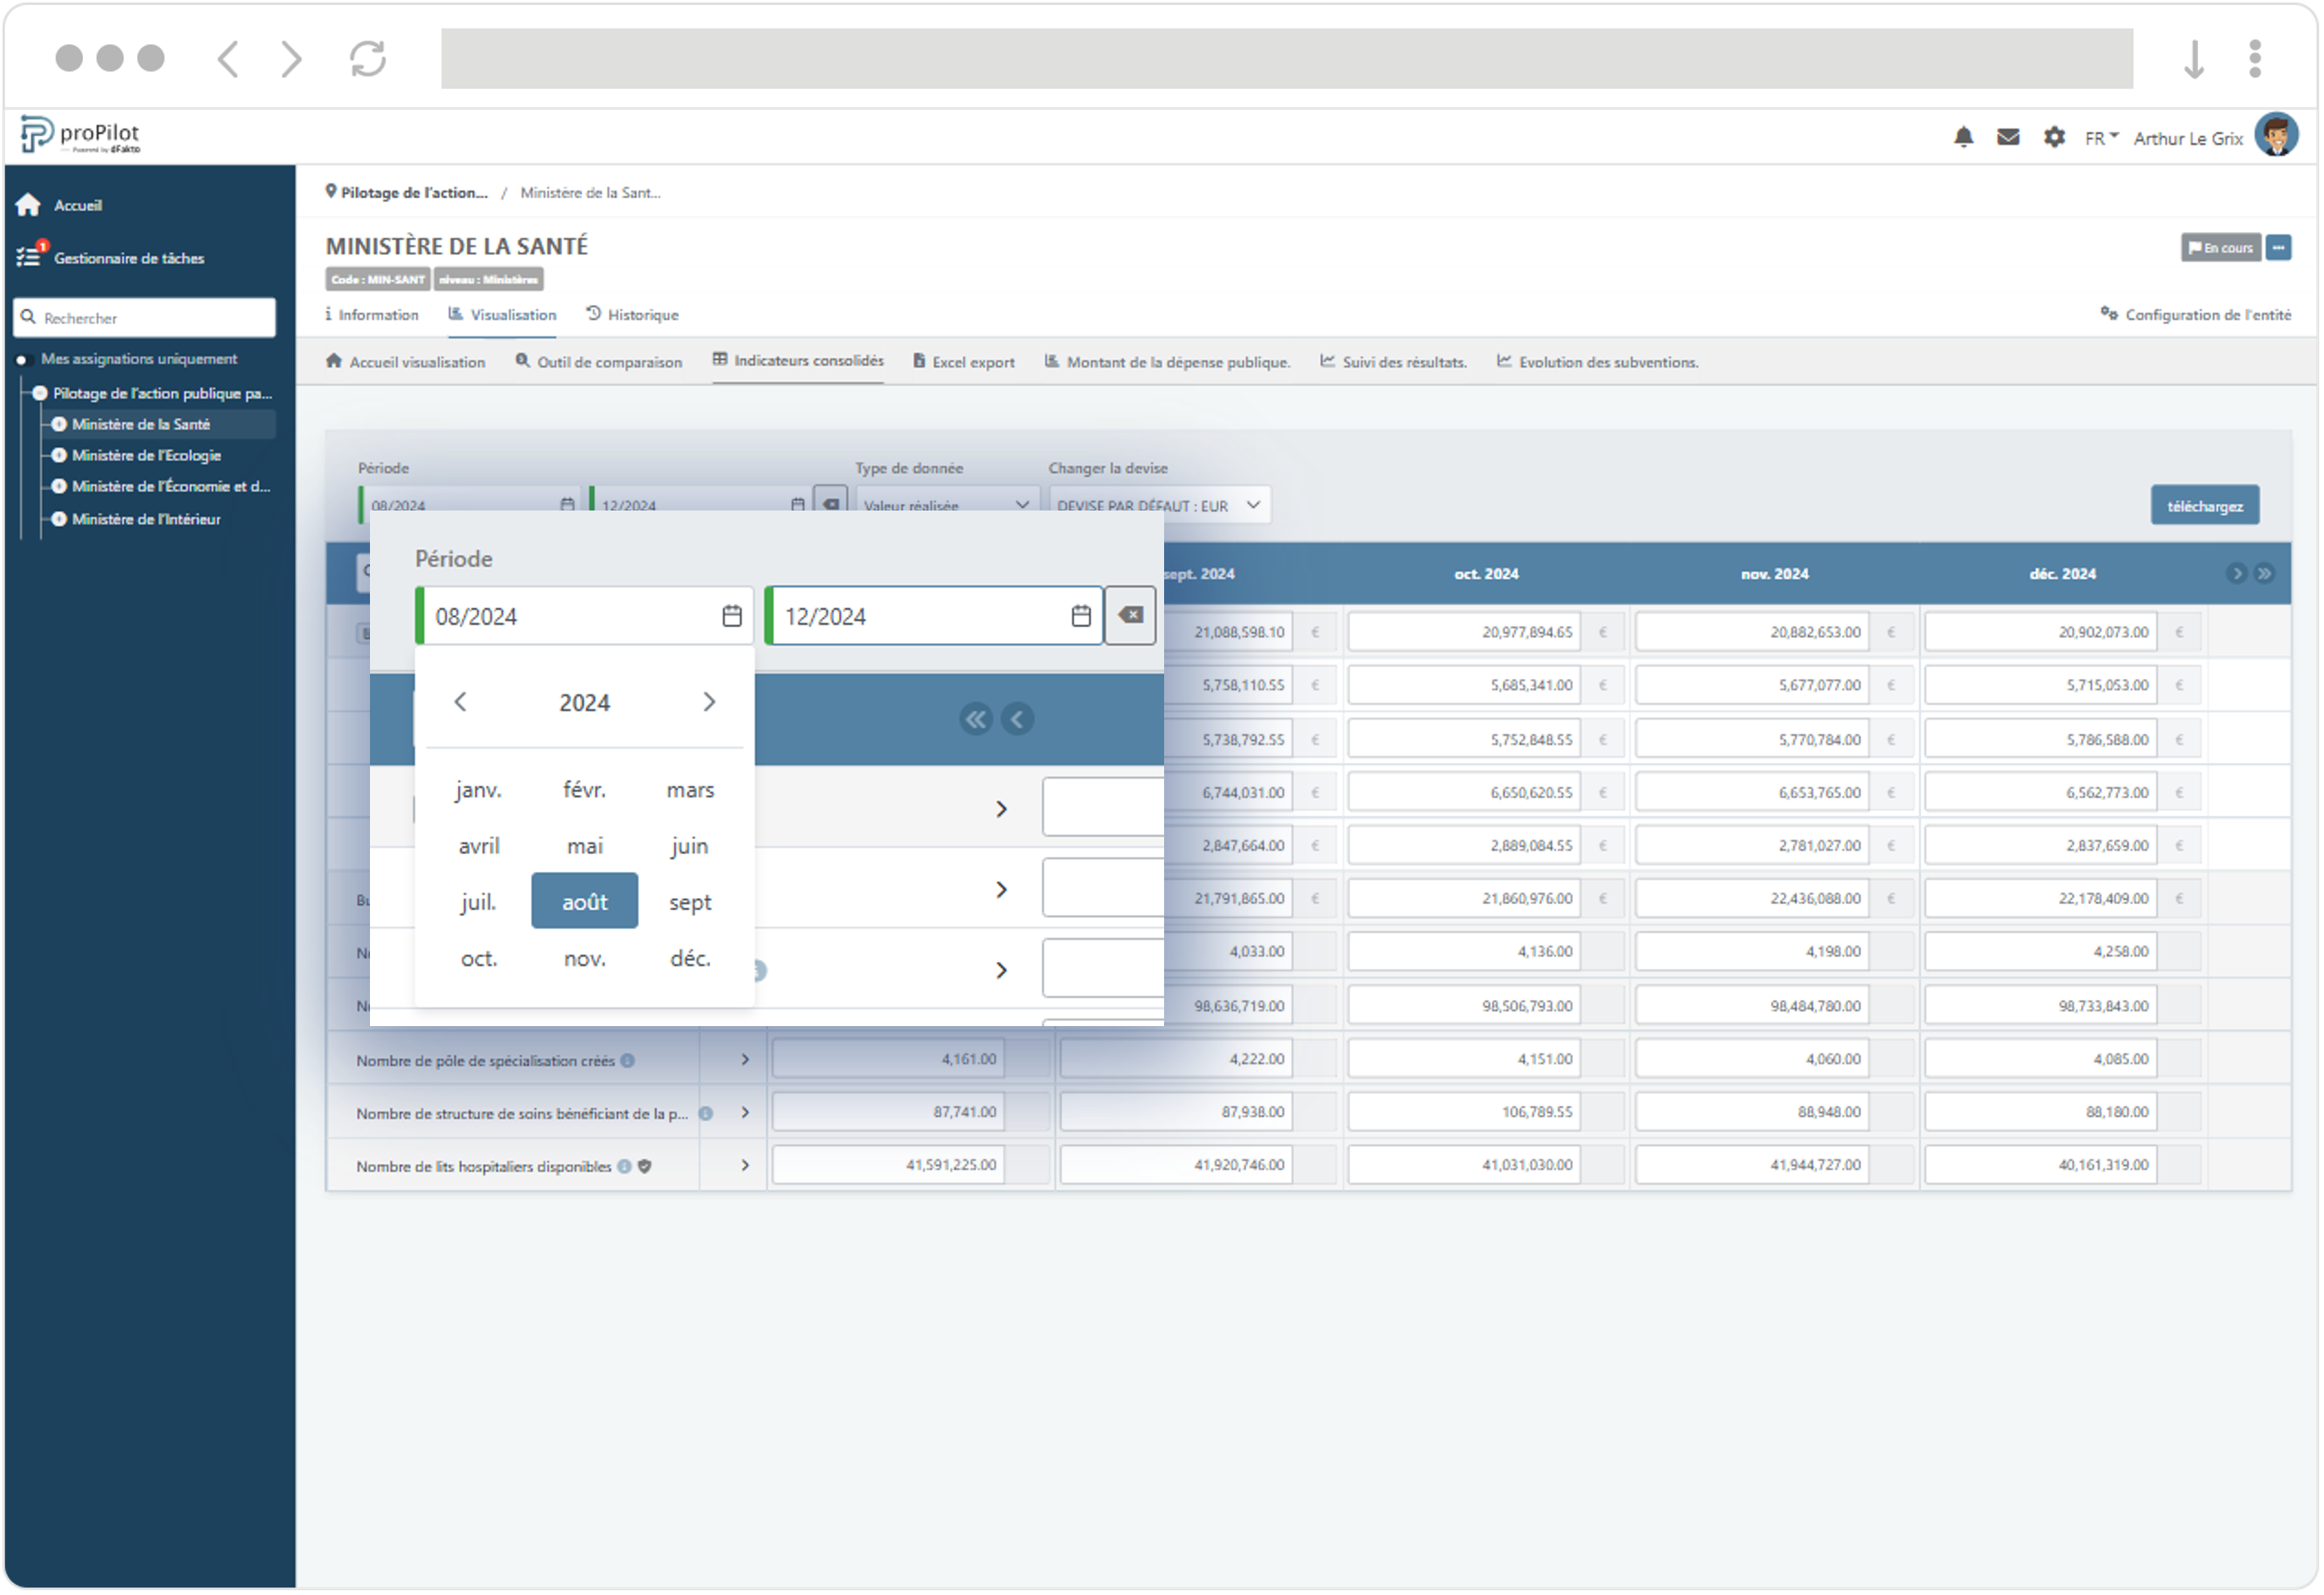Open Gestionnaire de tâches from sidebar

128,258
